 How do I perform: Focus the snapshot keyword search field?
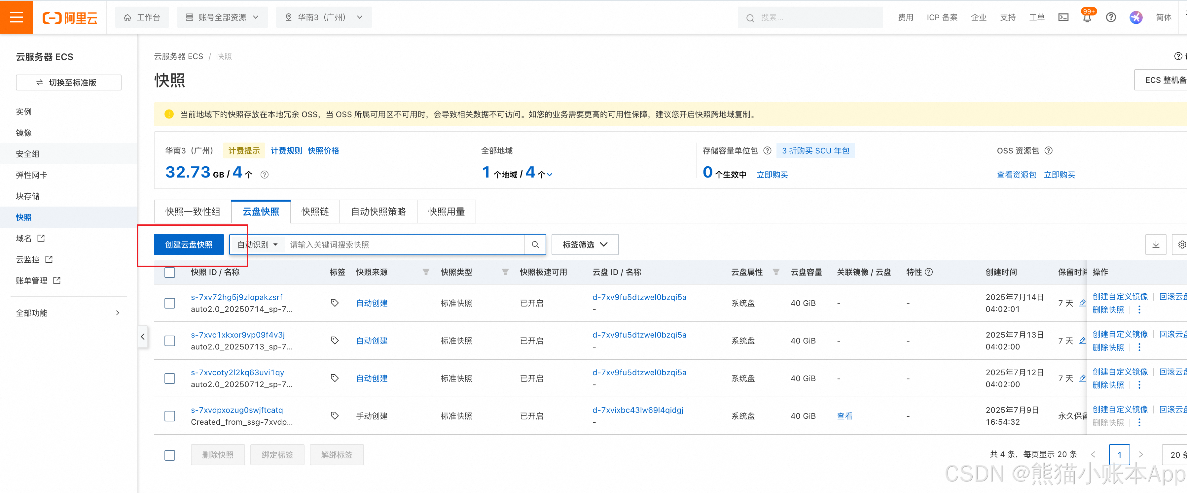(405, 245)
